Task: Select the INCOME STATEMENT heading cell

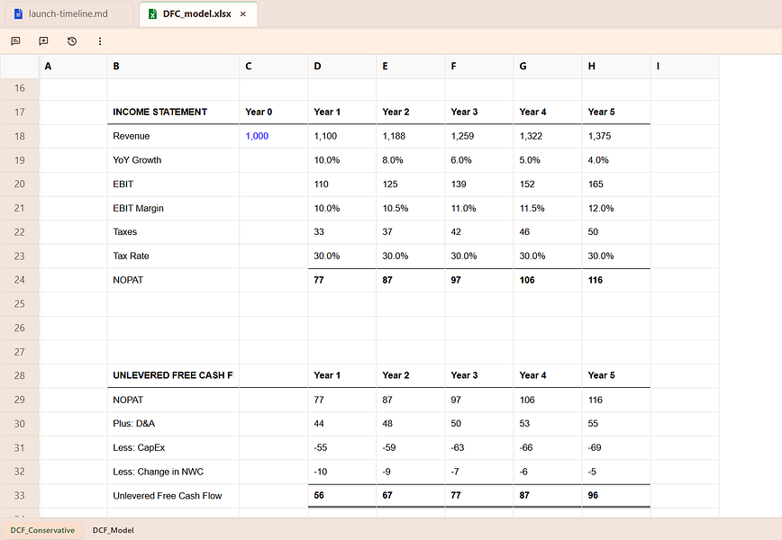Action: click(x=173, y=112)
